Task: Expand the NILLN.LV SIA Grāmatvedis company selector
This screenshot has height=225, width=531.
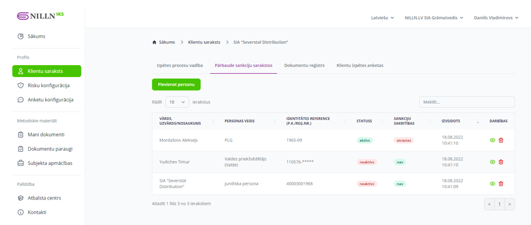Action: pos(434,18)
